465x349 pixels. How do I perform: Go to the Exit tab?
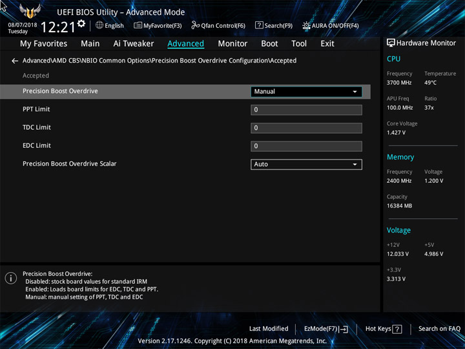tap(327, 44)
